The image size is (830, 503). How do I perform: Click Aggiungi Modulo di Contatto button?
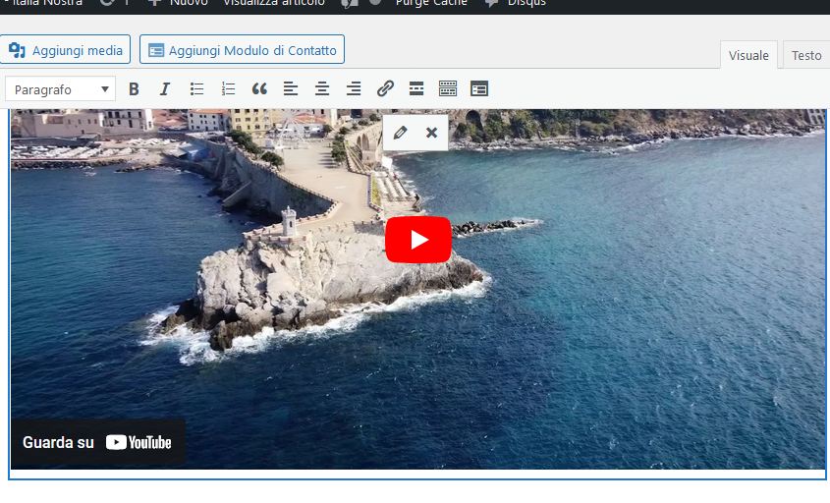point(242,50)
